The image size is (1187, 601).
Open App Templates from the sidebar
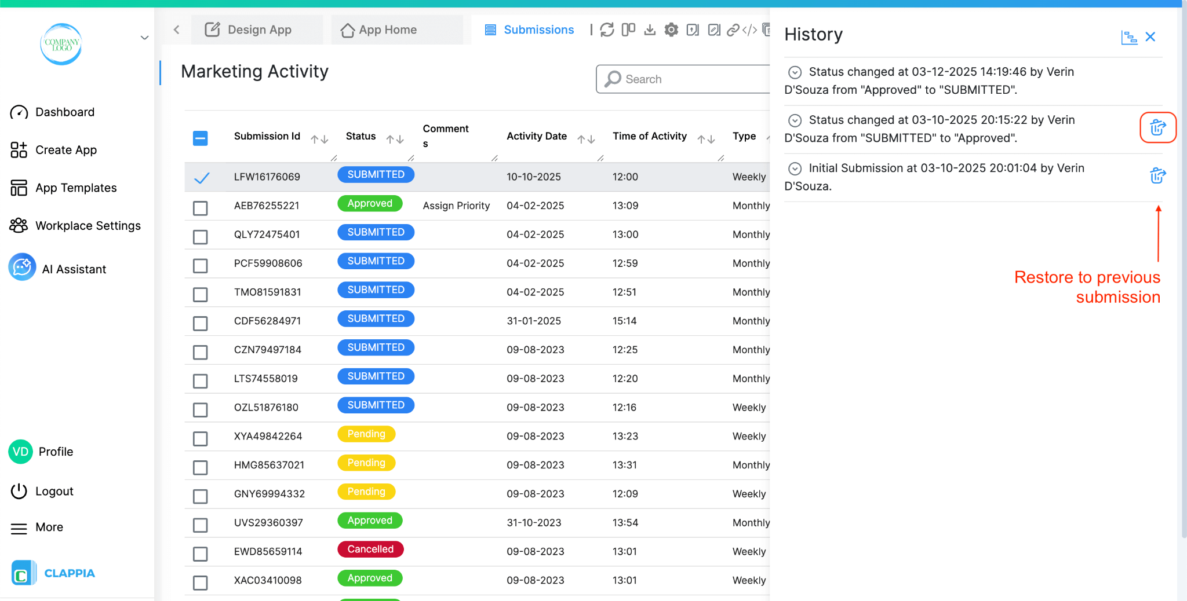pos(75,187)
